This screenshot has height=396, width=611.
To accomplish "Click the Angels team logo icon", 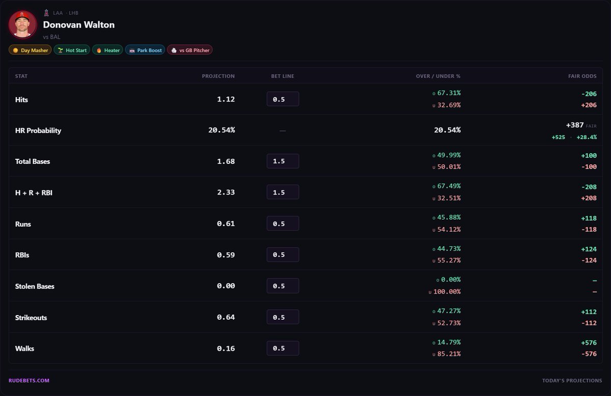I will tap(46, 13).
